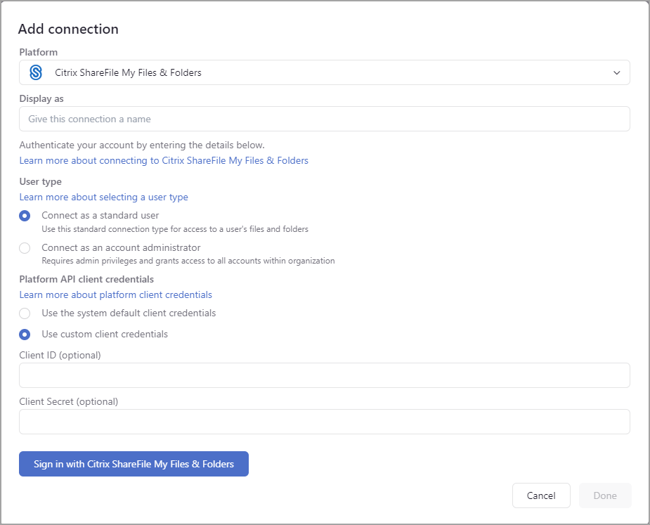Choose Use custom client credentials radio
Image resolution: width=650 pixels, height=525 pixels.
[x=25, y=335]
